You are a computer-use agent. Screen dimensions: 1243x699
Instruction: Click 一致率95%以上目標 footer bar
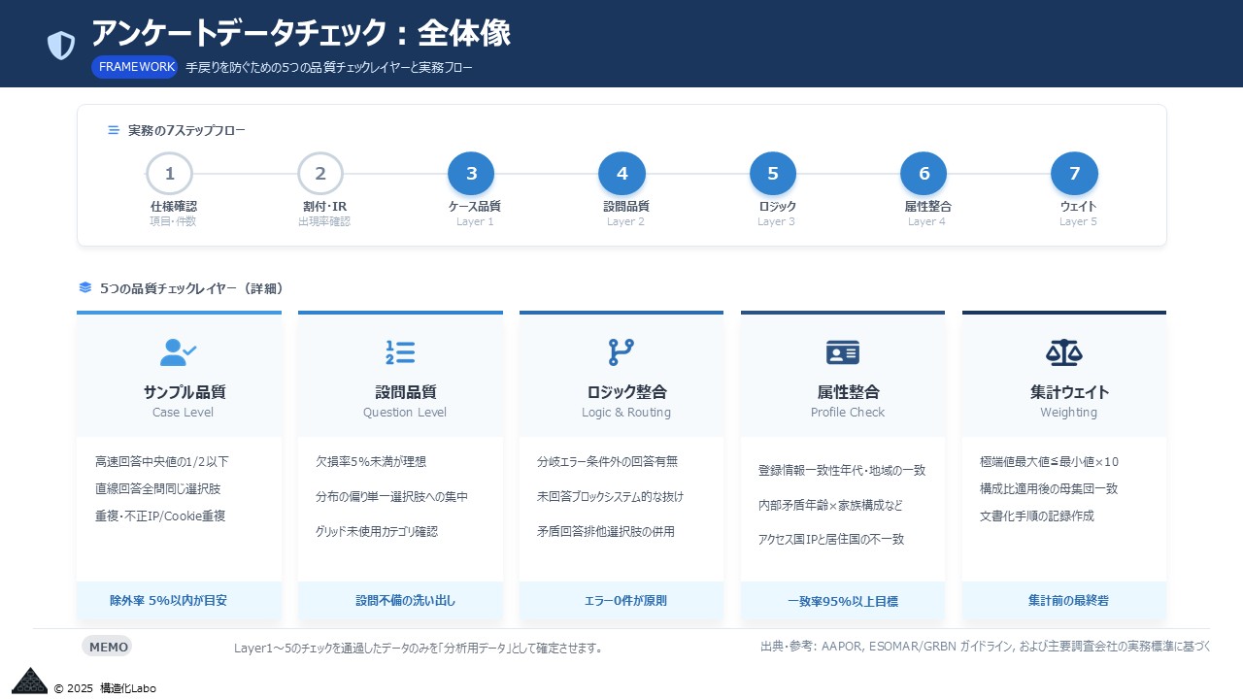842,601
